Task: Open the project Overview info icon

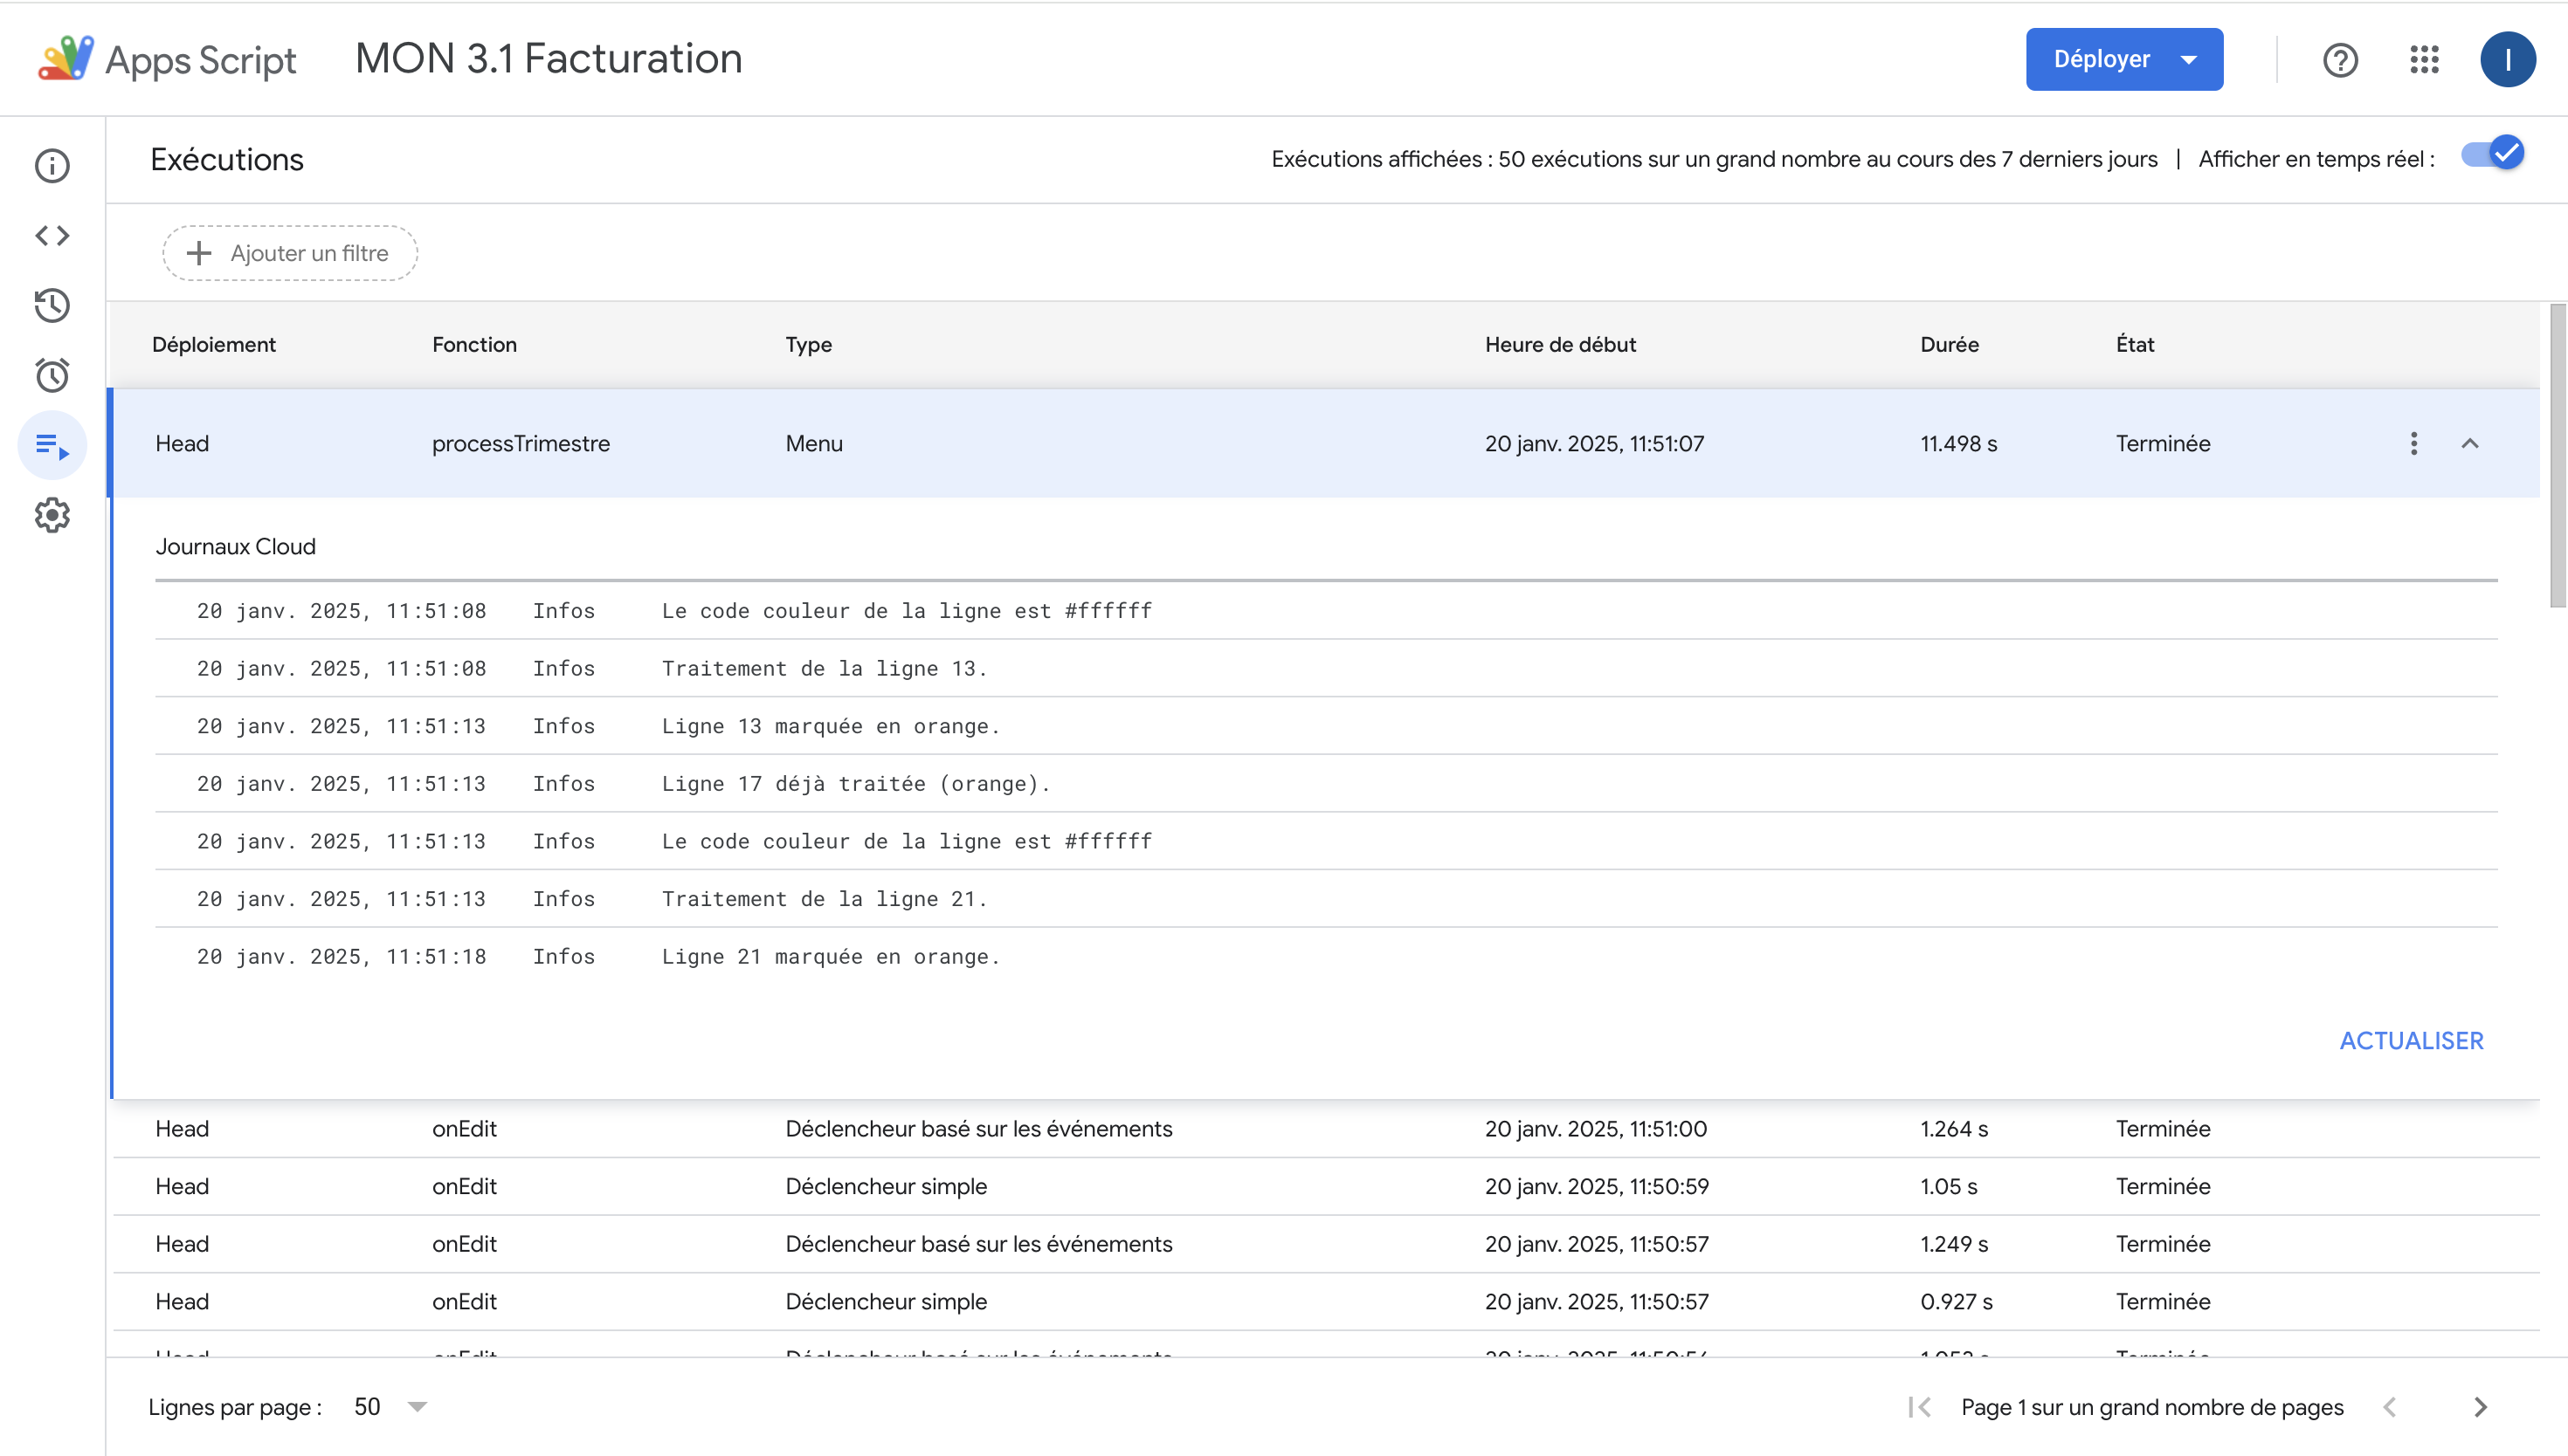Action: (x=52, y=166)
